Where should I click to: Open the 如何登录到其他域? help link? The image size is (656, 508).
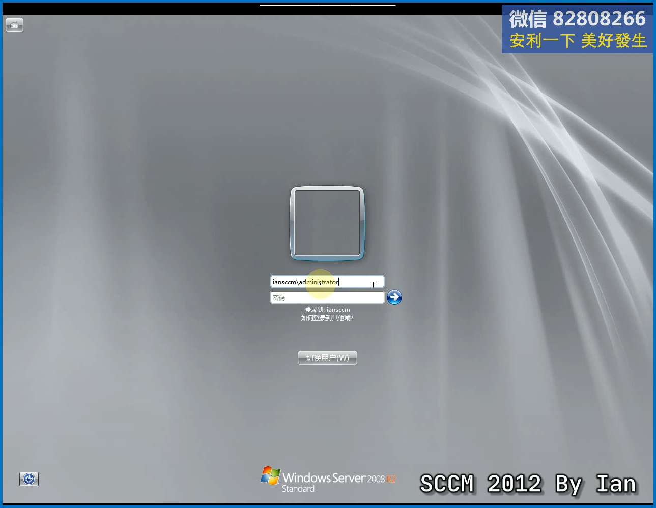327,318
